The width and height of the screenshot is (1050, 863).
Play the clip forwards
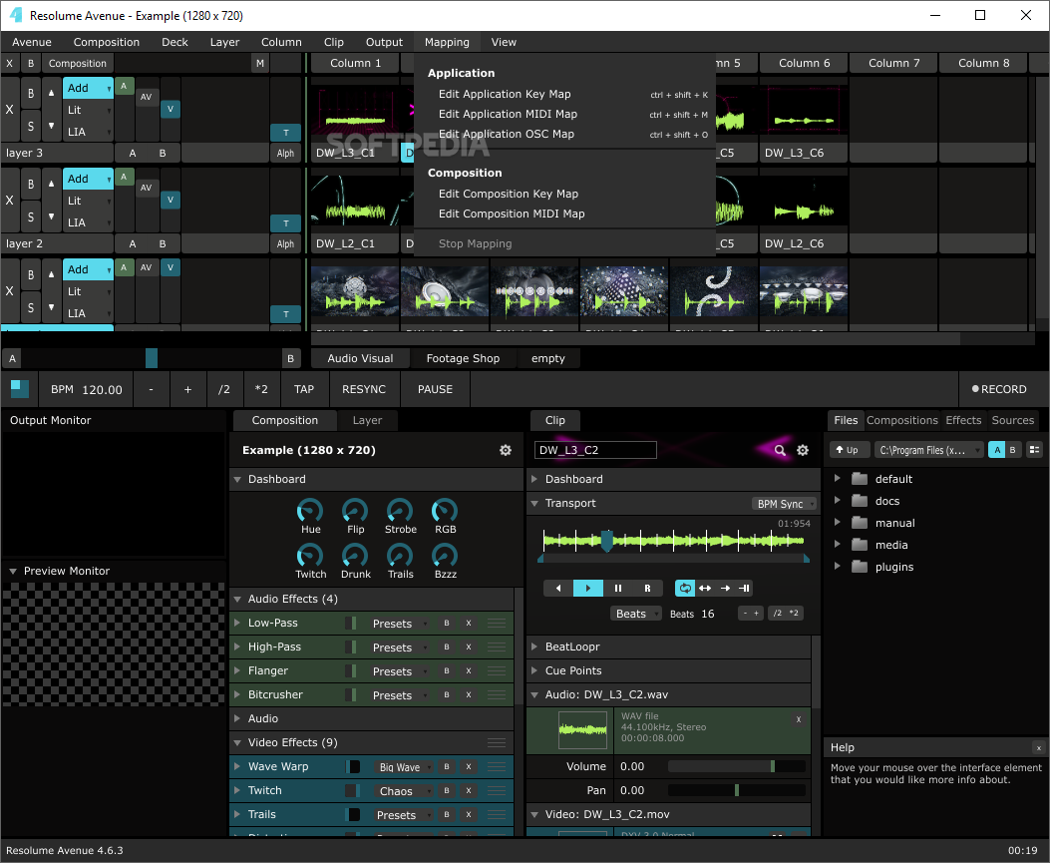(588, 589)
